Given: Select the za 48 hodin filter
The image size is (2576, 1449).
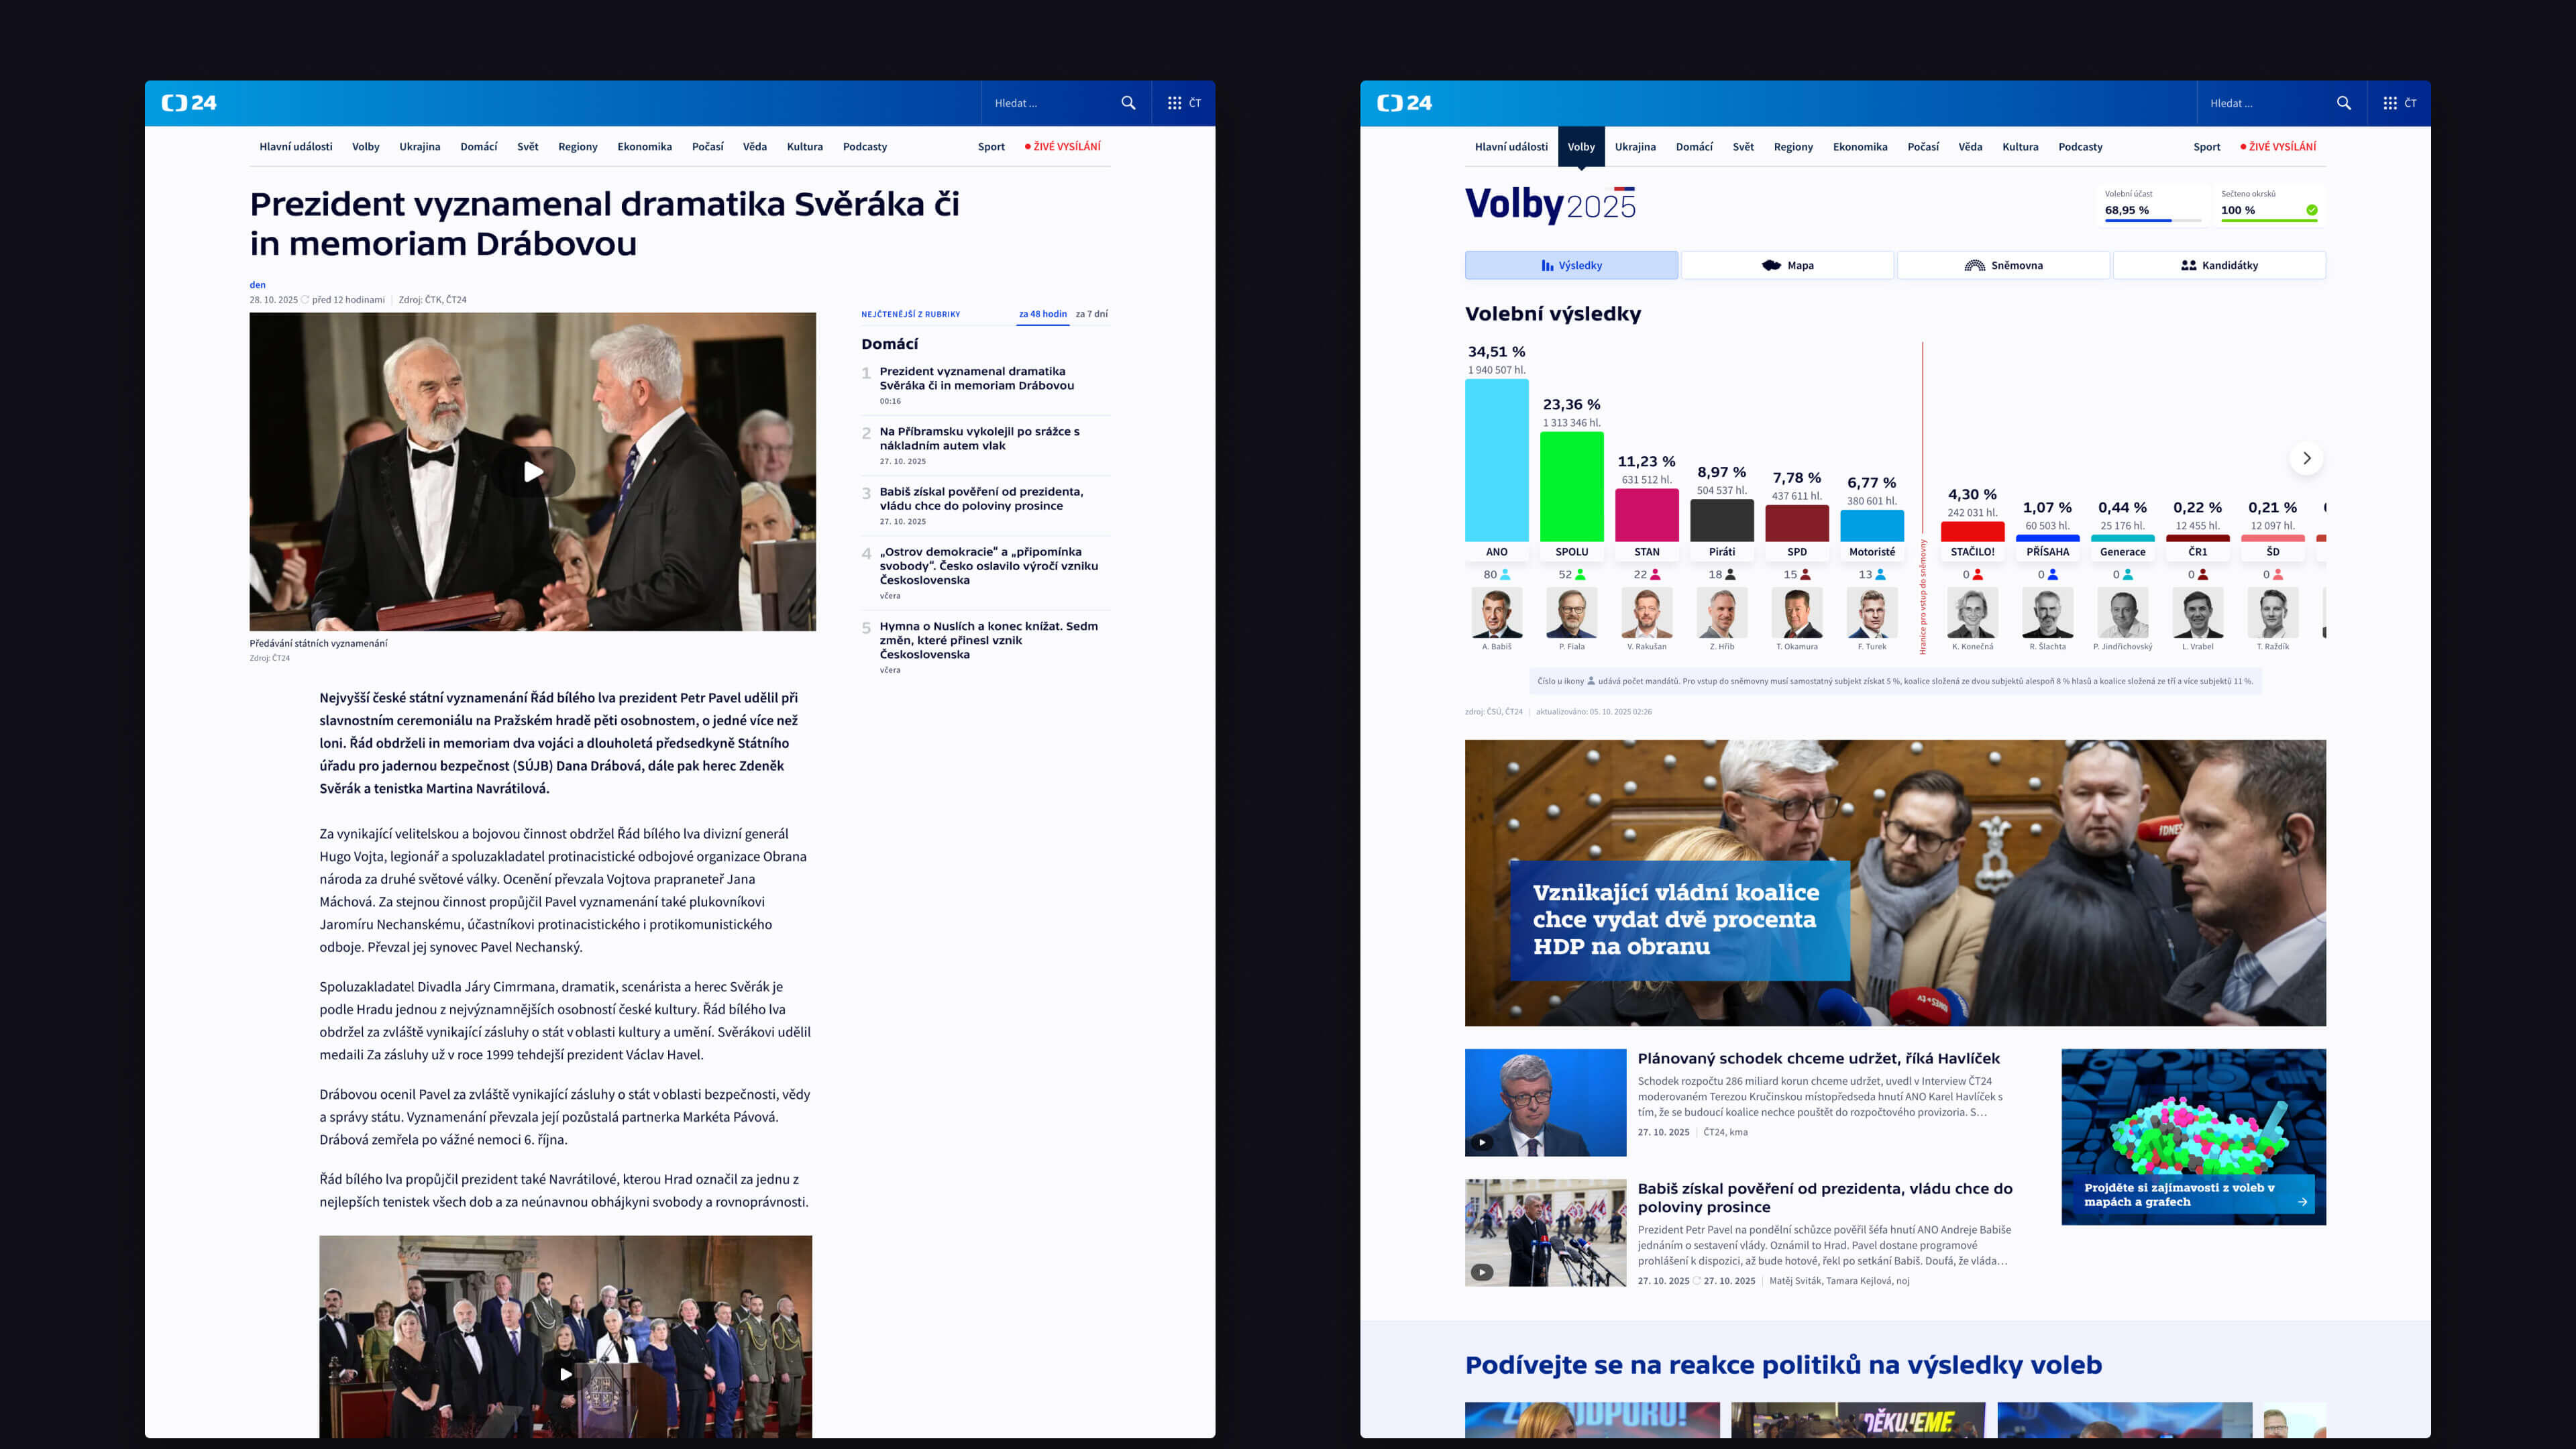Looking at the screenshot, I should [x=1042, y=314].
